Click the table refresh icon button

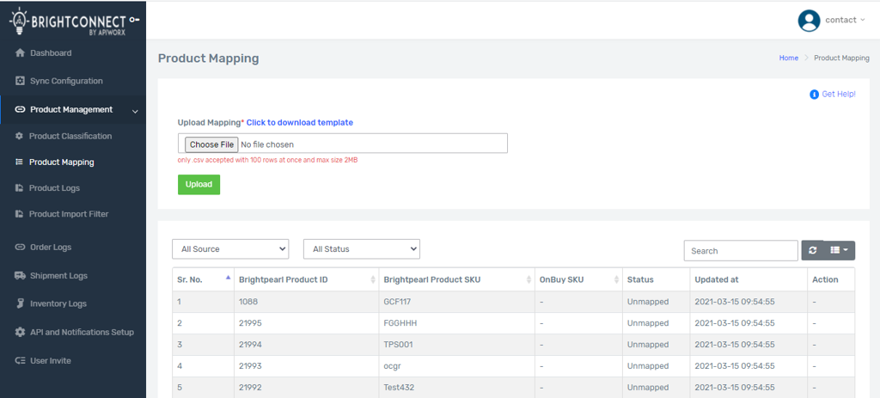click(x=813, y=250)
